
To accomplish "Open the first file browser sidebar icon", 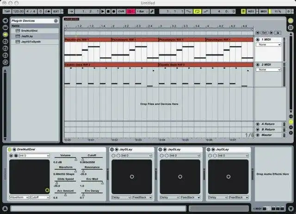I will [5, 41].
